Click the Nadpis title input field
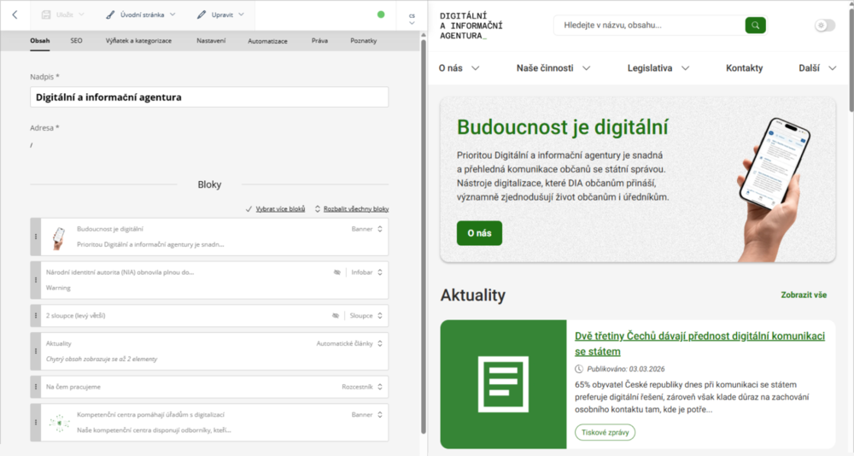 point(209,97)
